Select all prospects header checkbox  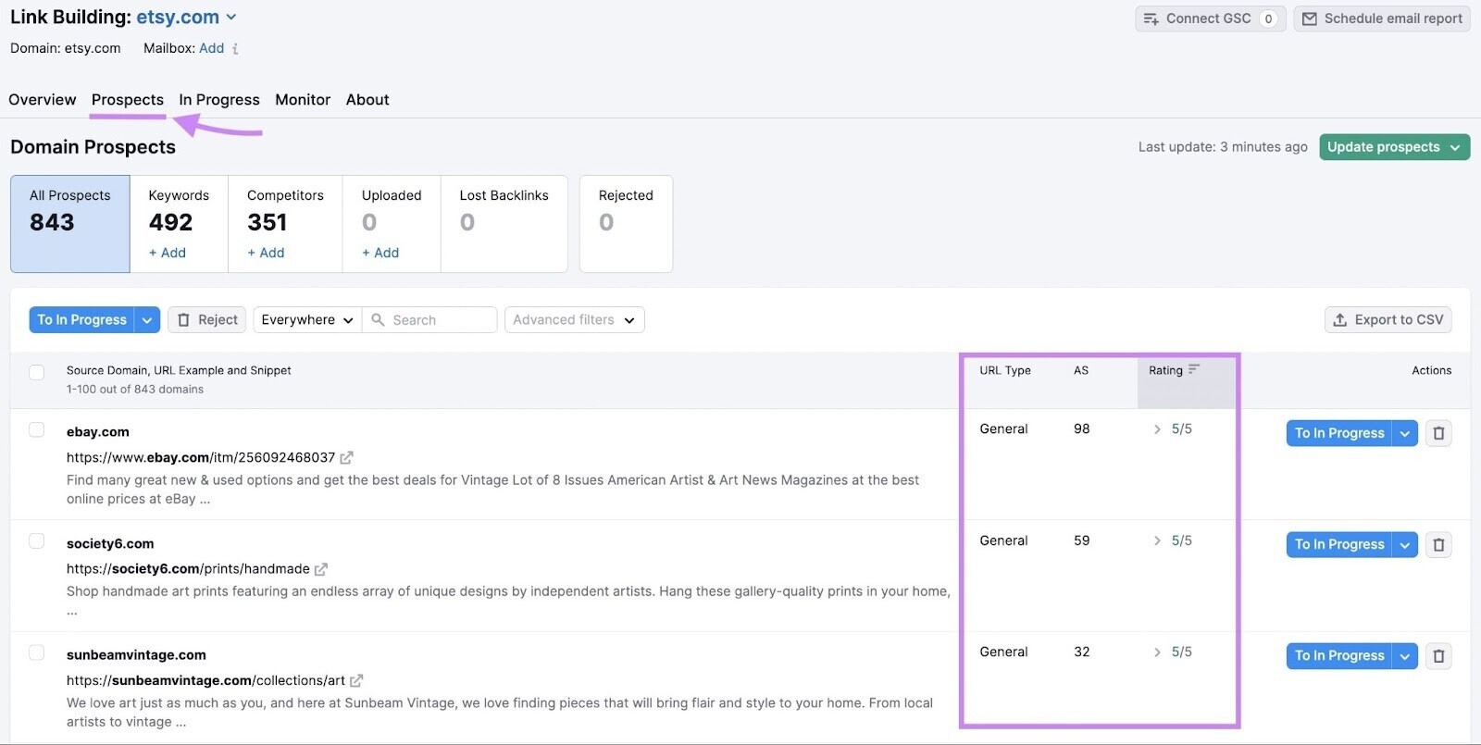click(37, 372)
